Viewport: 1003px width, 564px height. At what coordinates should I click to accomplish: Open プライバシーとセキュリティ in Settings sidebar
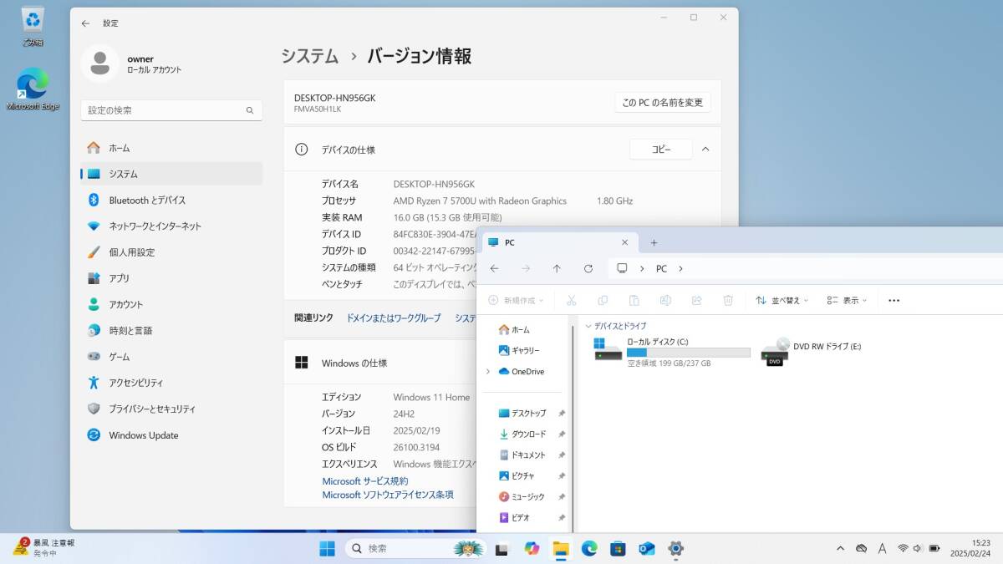click(171, 409)
